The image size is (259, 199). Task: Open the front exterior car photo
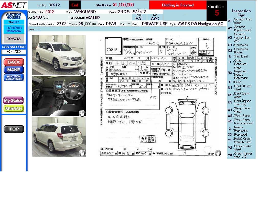click(59, 55)
